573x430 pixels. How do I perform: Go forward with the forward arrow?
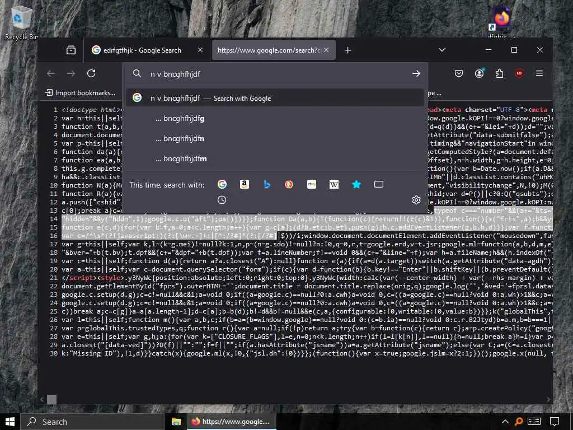(x=71, y=73)
